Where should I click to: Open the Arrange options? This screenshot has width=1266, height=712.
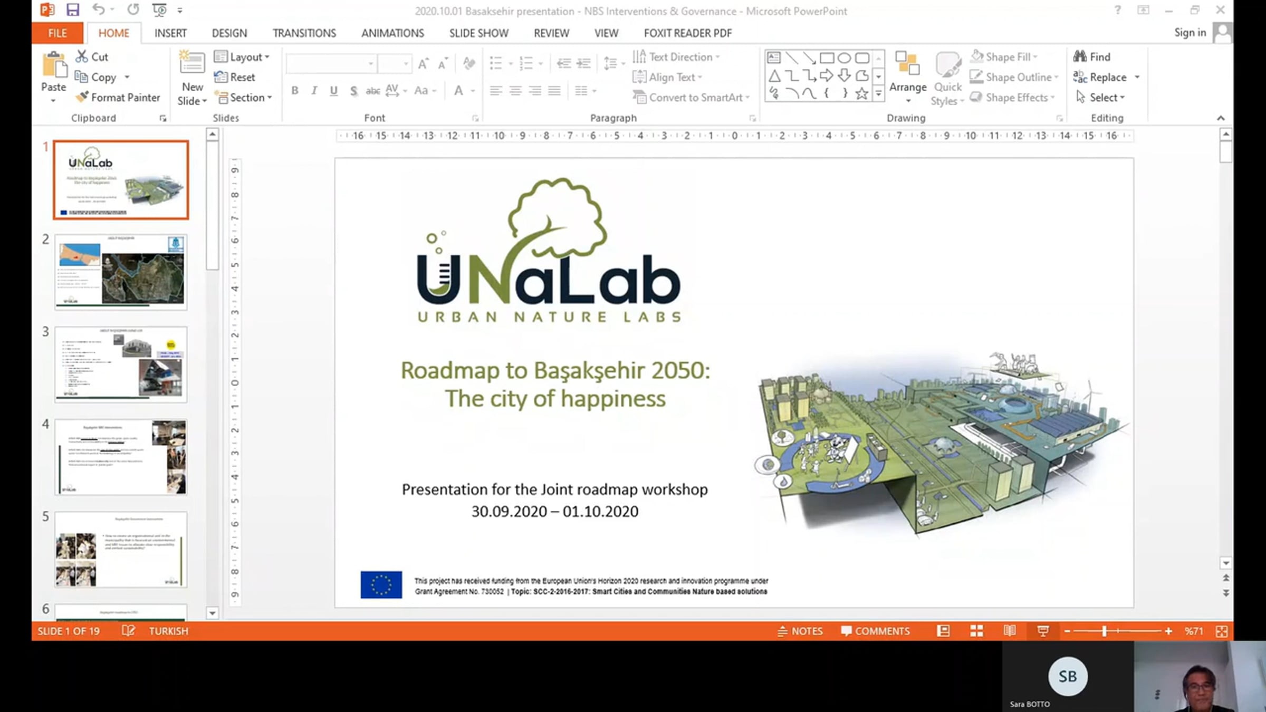[x=908, y=79]
